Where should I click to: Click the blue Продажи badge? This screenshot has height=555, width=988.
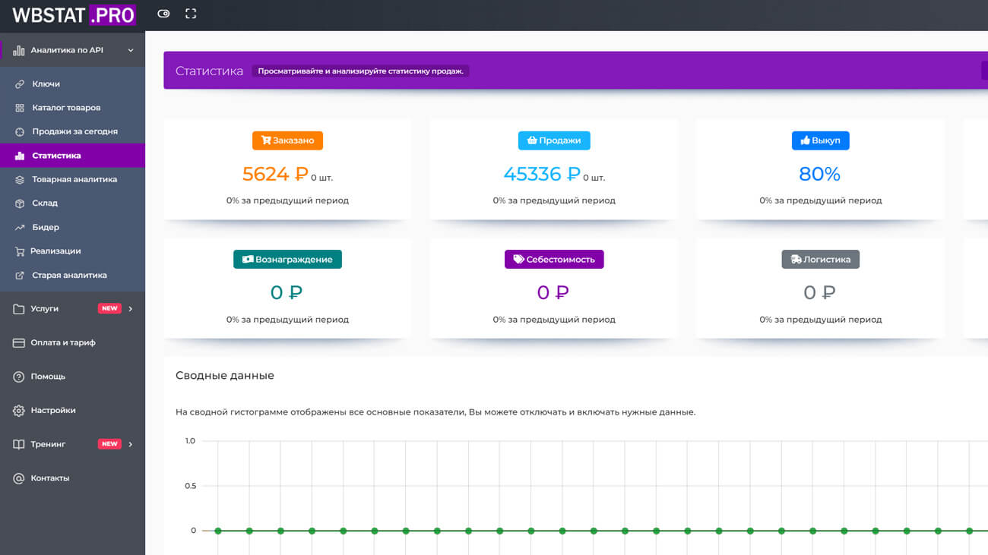tap(554, 140)
